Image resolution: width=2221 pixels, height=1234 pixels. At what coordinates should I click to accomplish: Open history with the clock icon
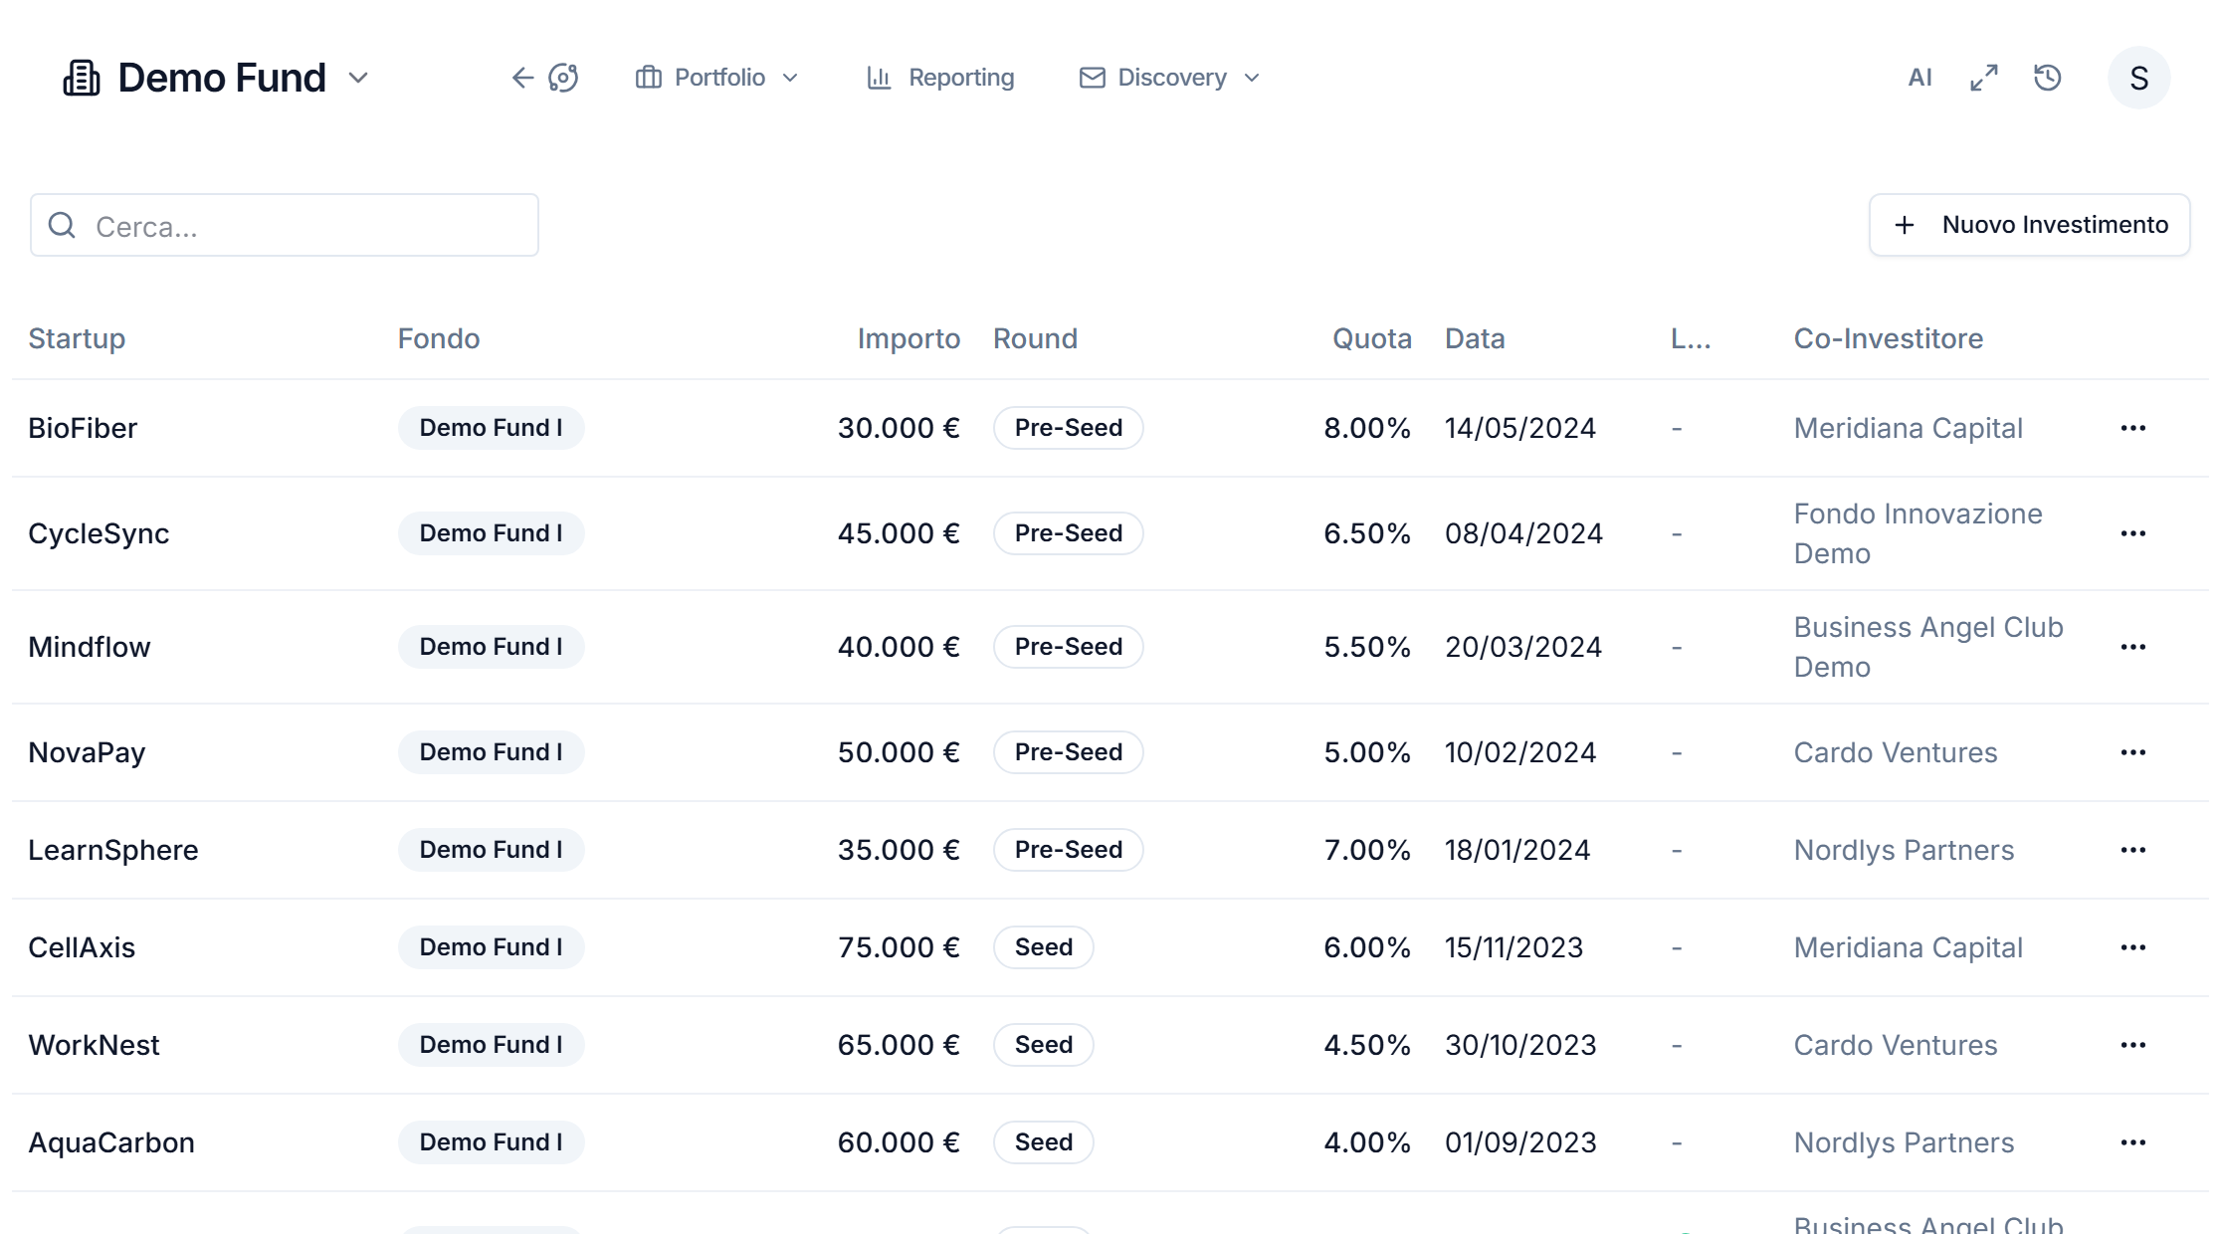click(2048, 78)
